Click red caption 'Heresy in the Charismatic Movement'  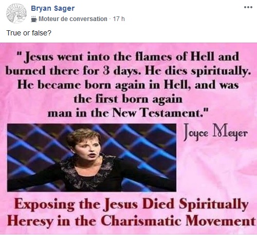[x=132, y=221]
